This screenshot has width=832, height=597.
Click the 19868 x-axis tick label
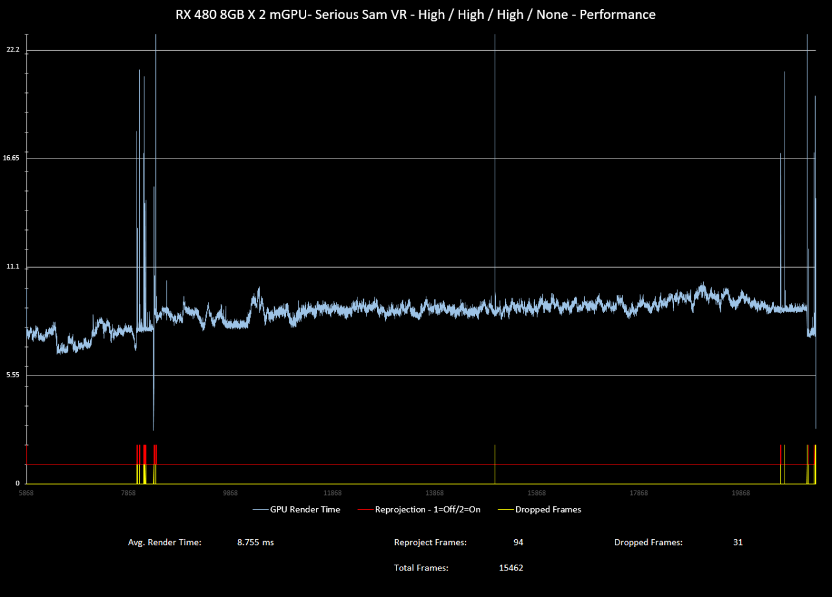coord(740,494)
